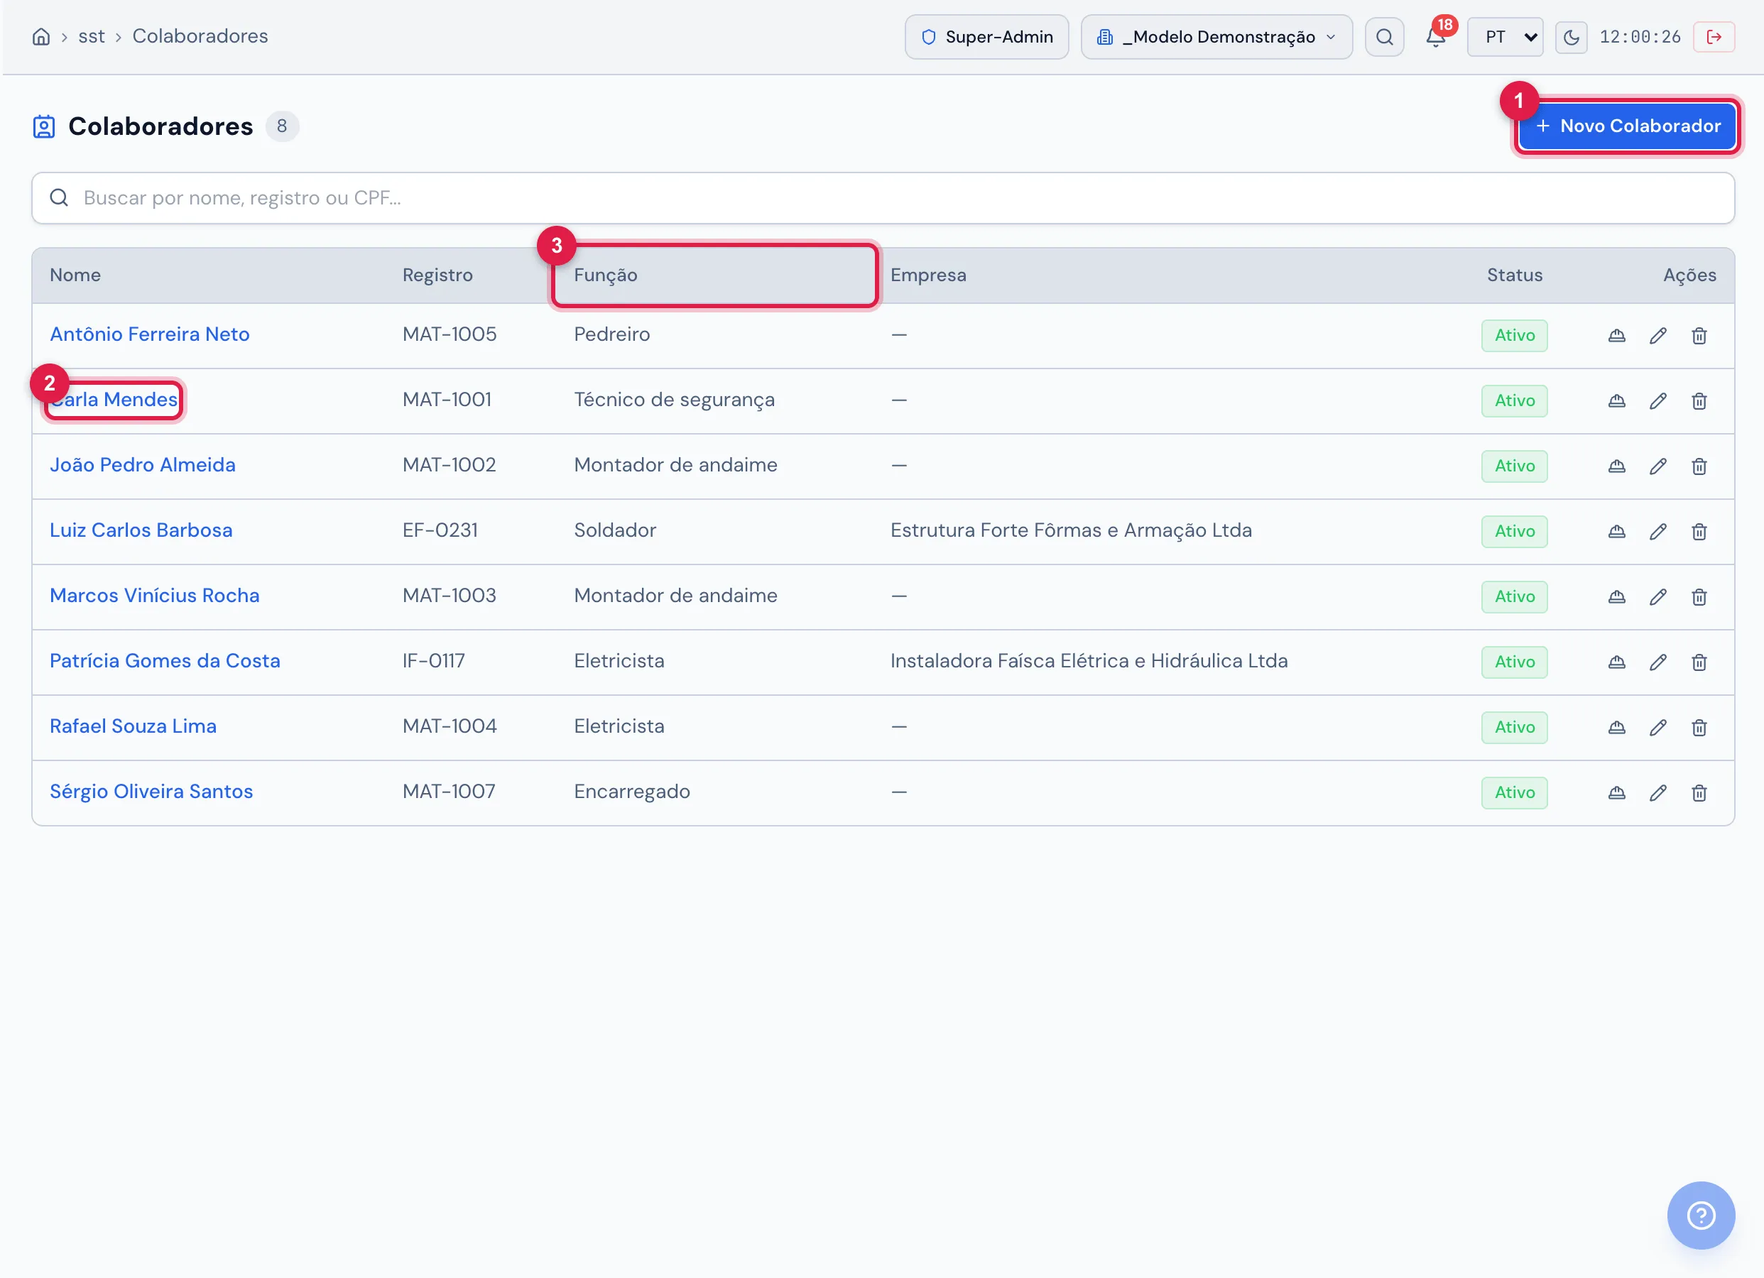Go to the home breadcrumb icon
Viewport: 1764px width, 1278px height.
click(41, 36)
